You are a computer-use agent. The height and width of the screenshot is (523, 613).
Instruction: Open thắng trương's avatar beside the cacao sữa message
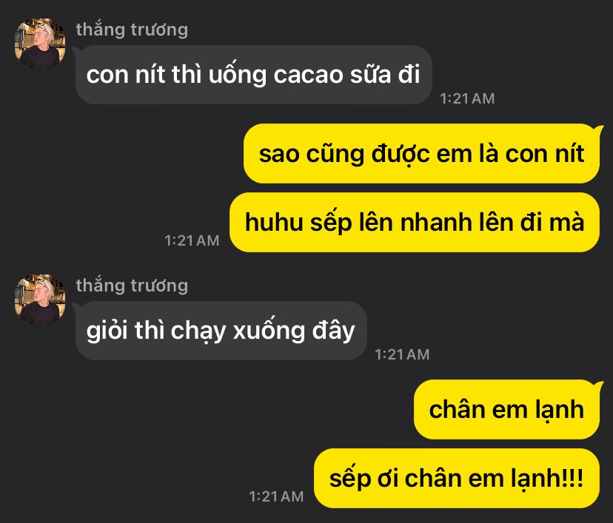point(39,44)
